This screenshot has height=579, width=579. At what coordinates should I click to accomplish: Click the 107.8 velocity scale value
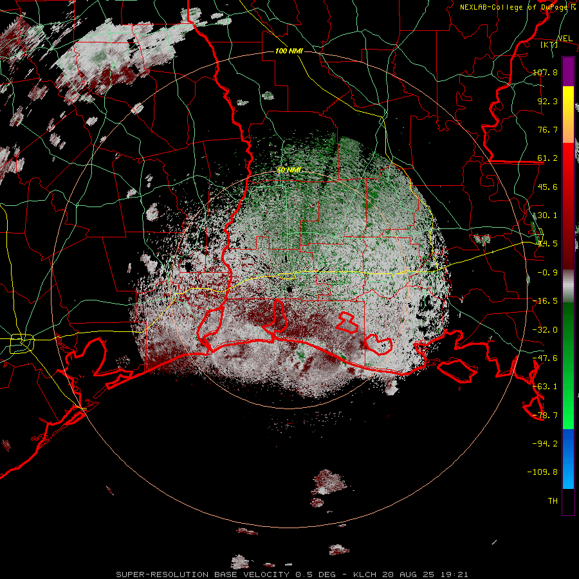(545, 72)
